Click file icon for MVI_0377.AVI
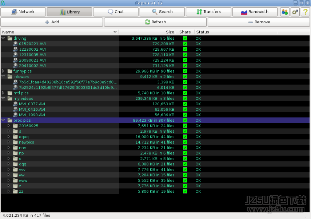Viewport: 311px width, 219px height. tap(15, 104)
